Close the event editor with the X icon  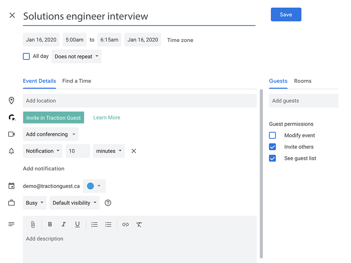[12, 15]
